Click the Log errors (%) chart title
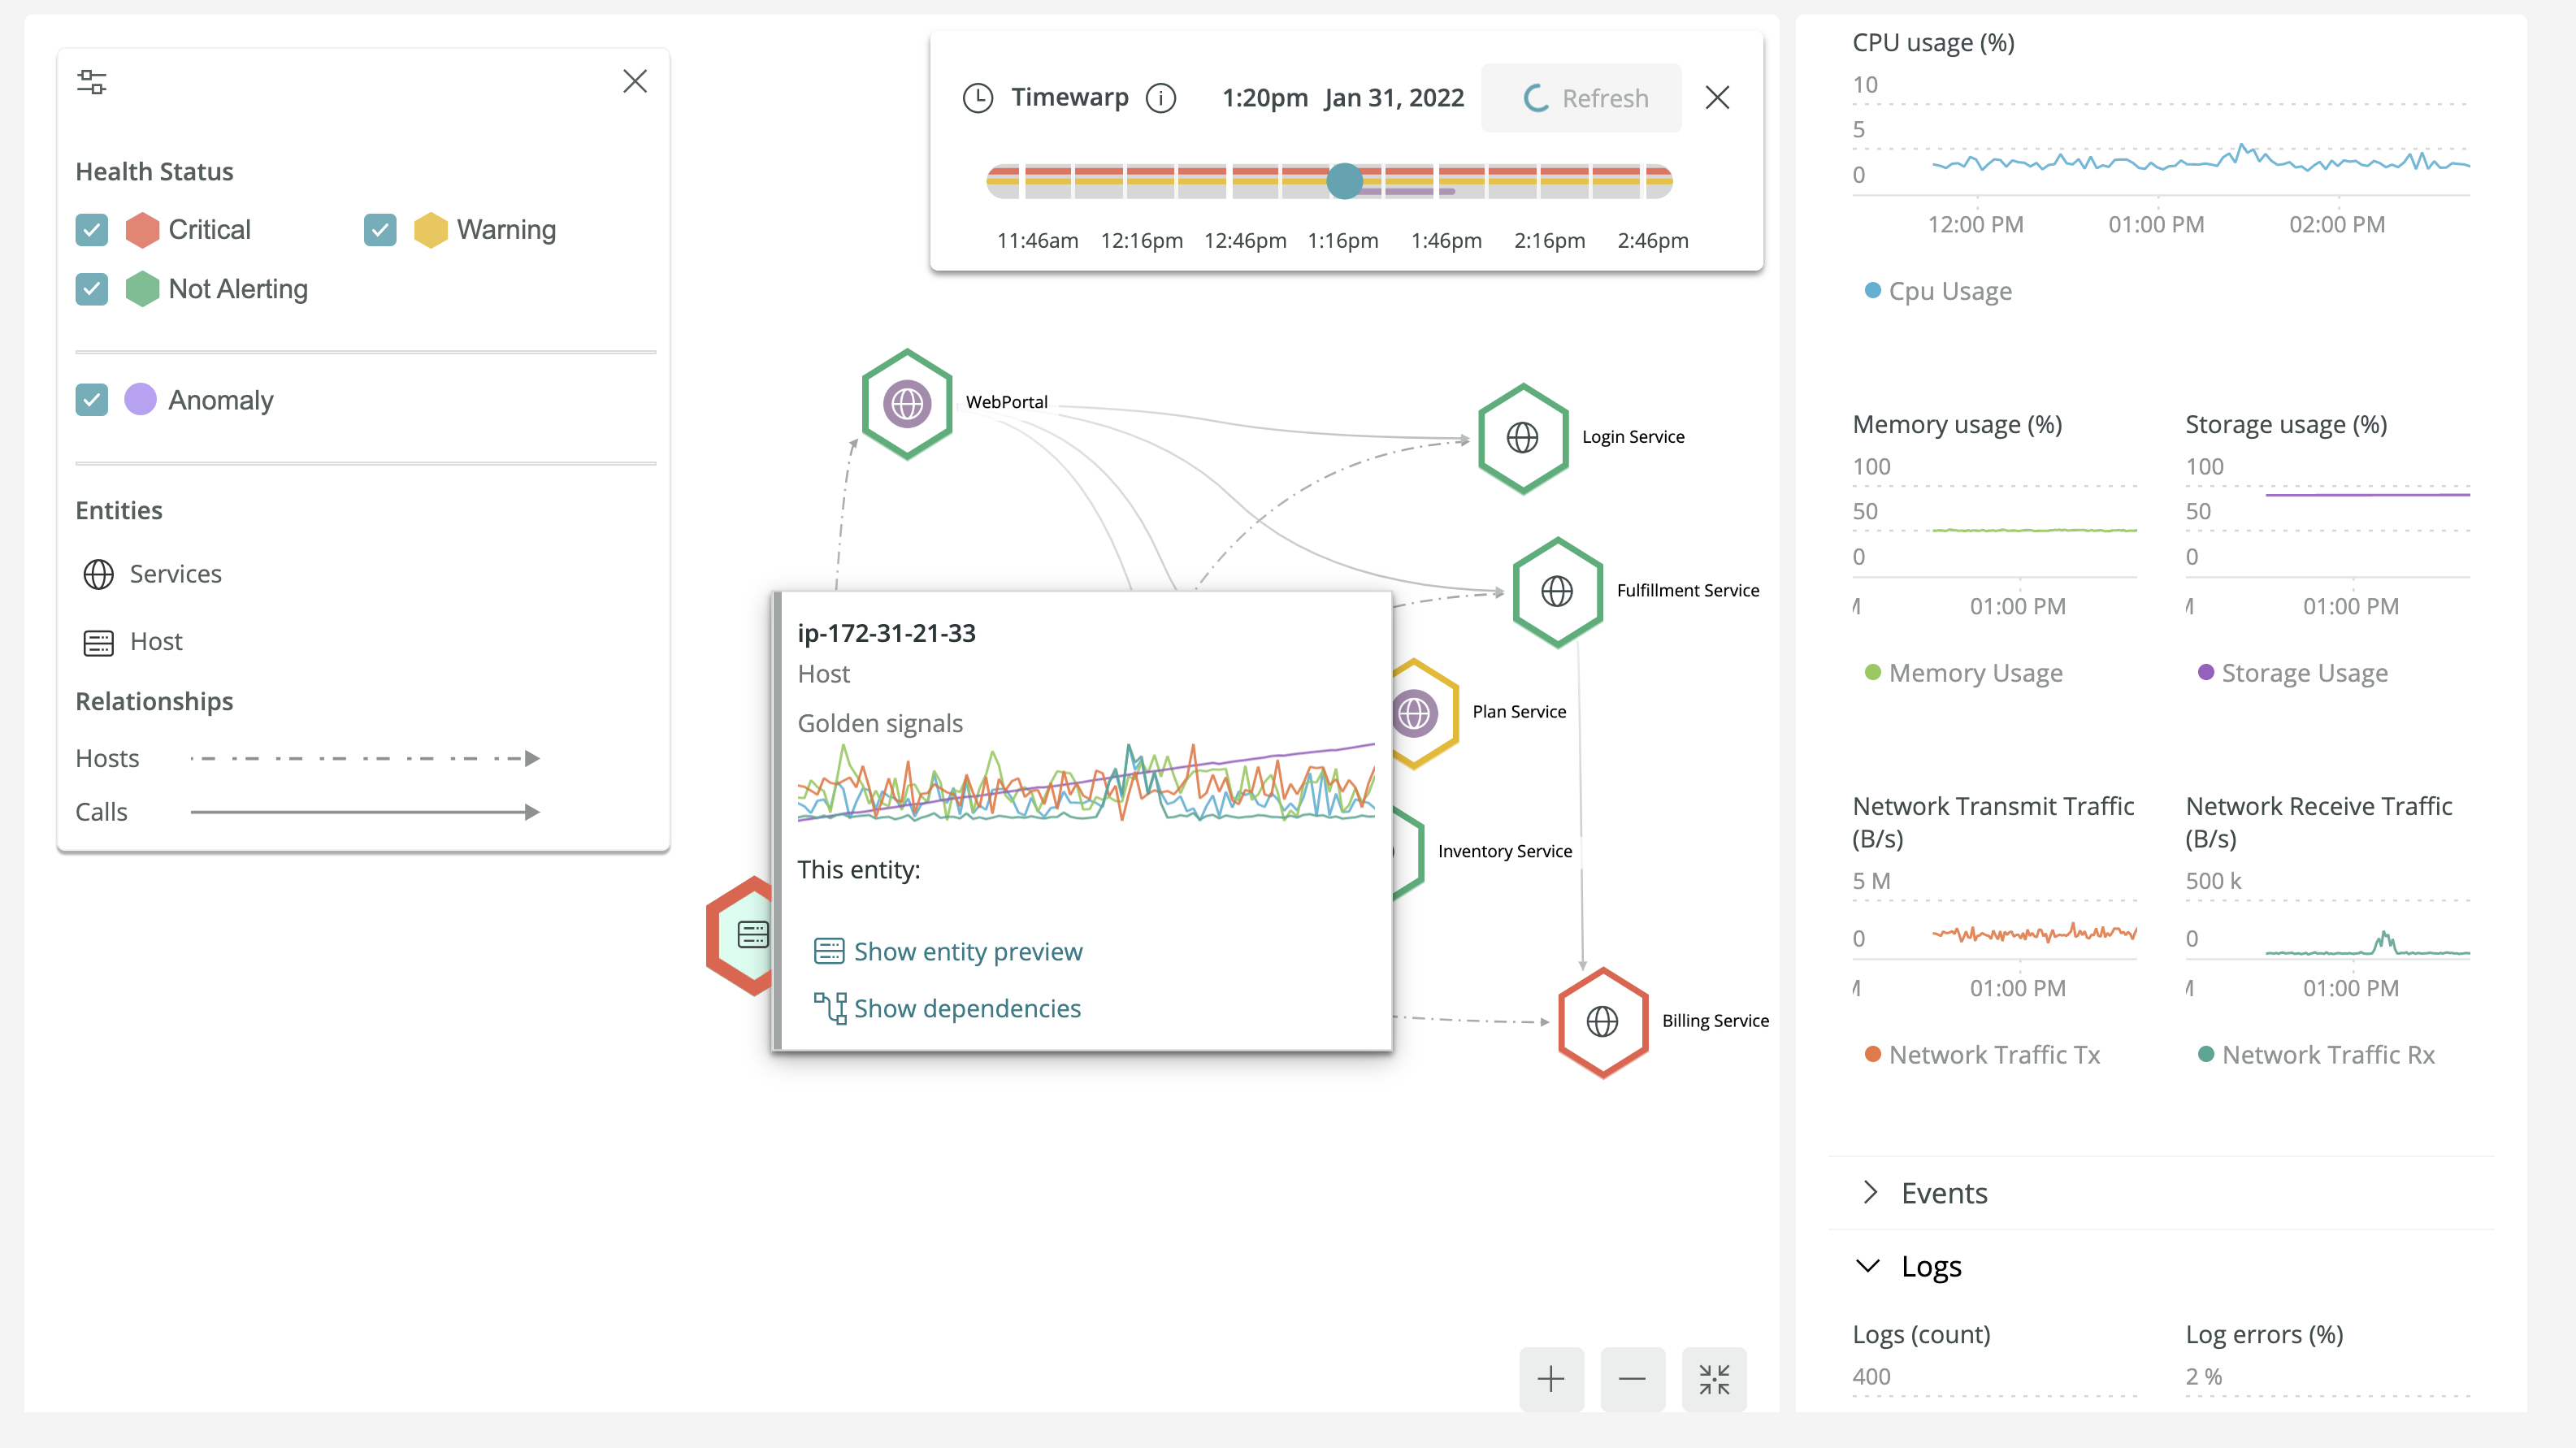 pyautogui.click(x=2264, y=1335)
